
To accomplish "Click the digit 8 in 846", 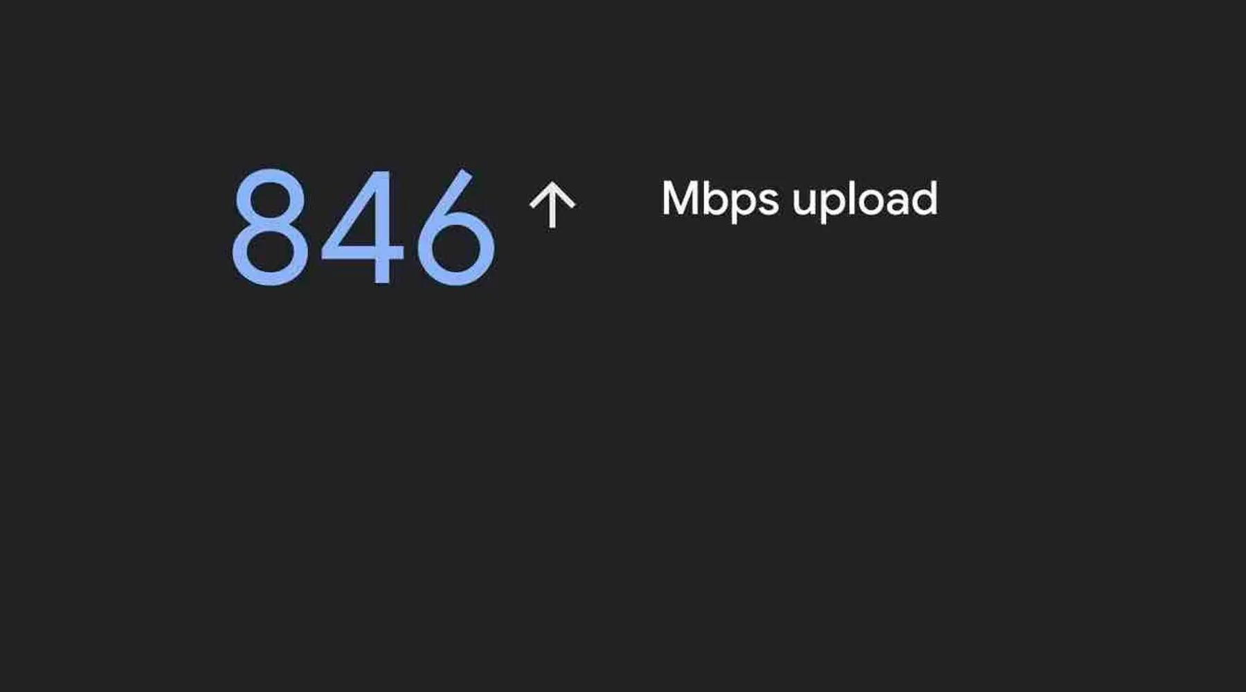I will point(270,227).
